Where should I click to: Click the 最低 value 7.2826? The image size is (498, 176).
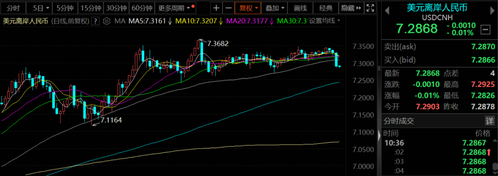pos(483,95)
